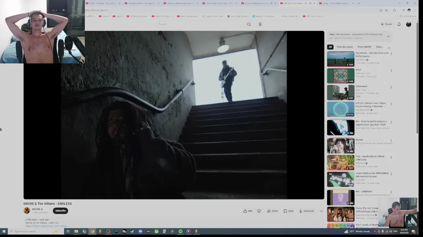Open options menu for 639 Hz video
Image resolution: width=423 pixels, height=237 pixels.
coord(391,104)
